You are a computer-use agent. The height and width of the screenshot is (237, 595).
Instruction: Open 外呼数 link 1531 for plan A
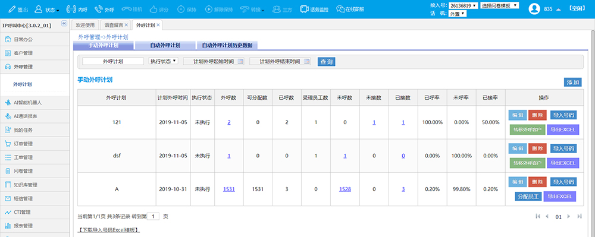229,189
